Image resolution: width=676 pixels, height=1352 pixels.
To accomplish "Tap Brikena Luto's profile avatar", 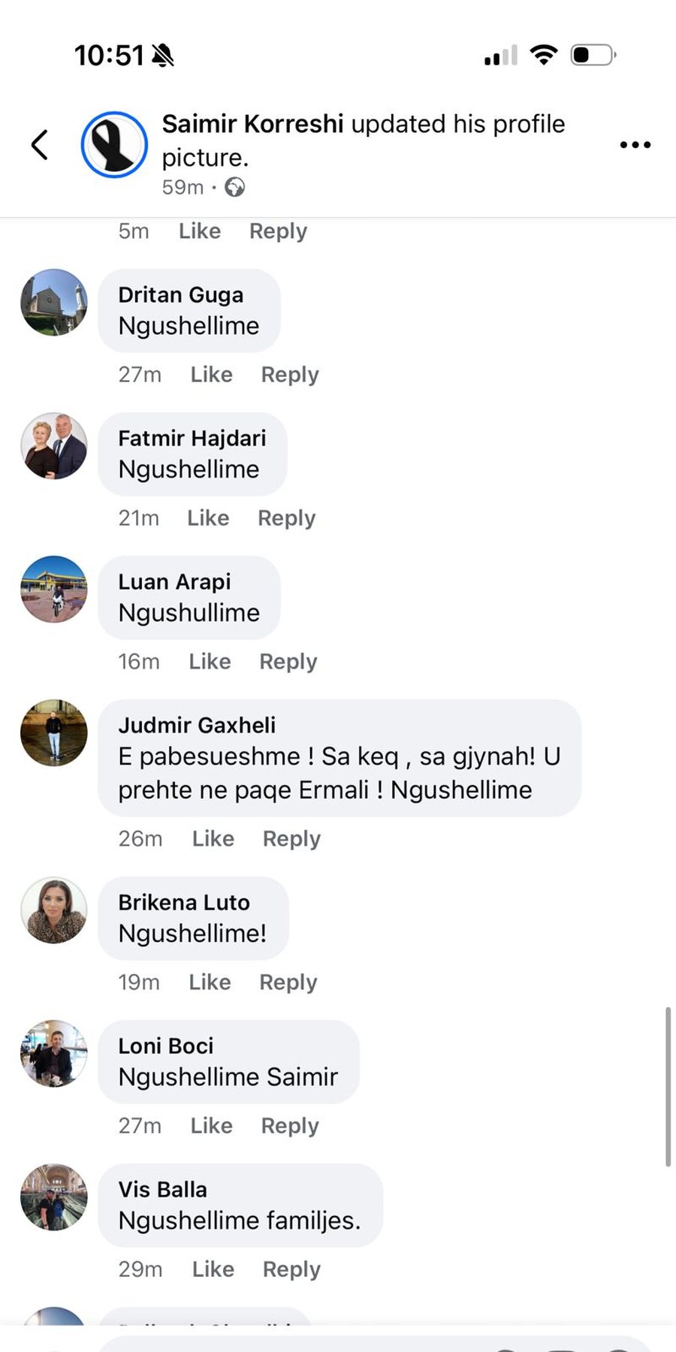I will tap(54, 910).
